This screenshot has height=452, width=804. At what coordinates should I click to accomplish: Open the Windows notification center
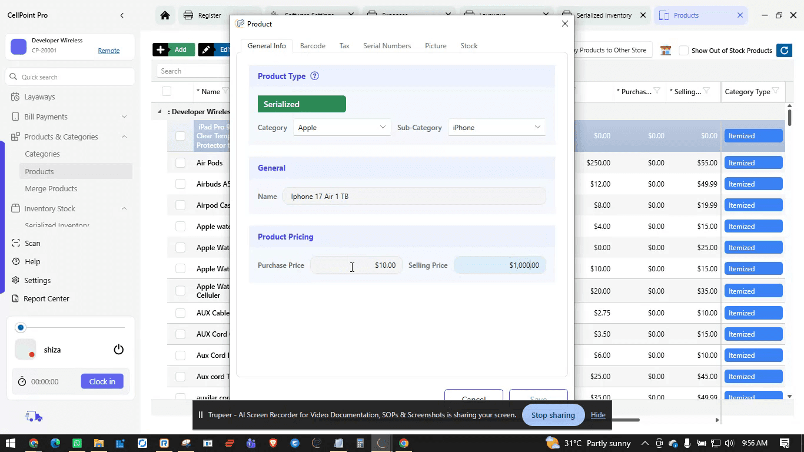[x=785, y=443]
